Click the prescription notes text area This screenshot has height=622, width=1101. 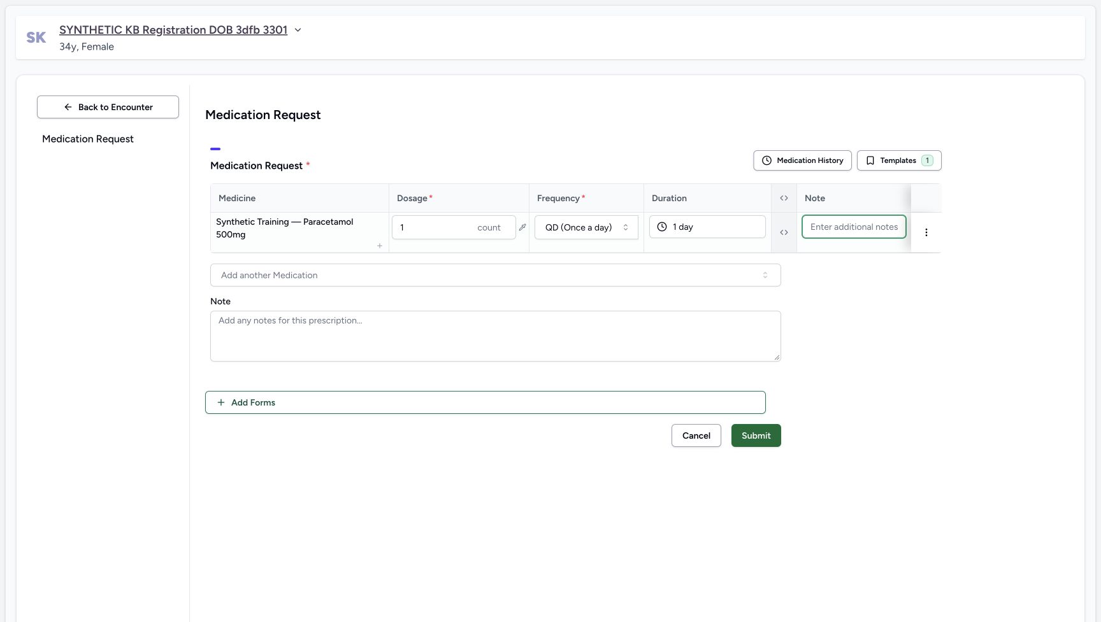pos(496,336)
